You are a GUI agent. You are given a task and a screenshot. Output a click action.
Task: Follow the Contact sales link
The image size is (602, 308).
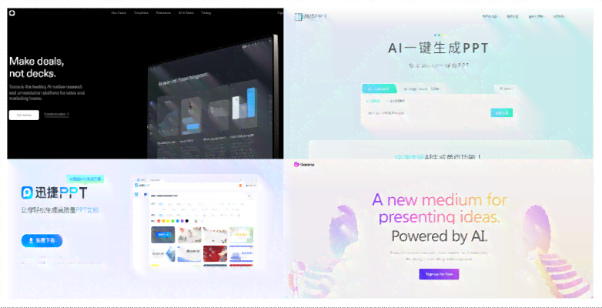(56, 114)
